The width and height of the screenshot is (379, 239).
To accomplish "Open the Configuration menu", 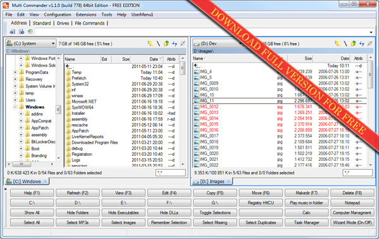I will click(57, 15).
